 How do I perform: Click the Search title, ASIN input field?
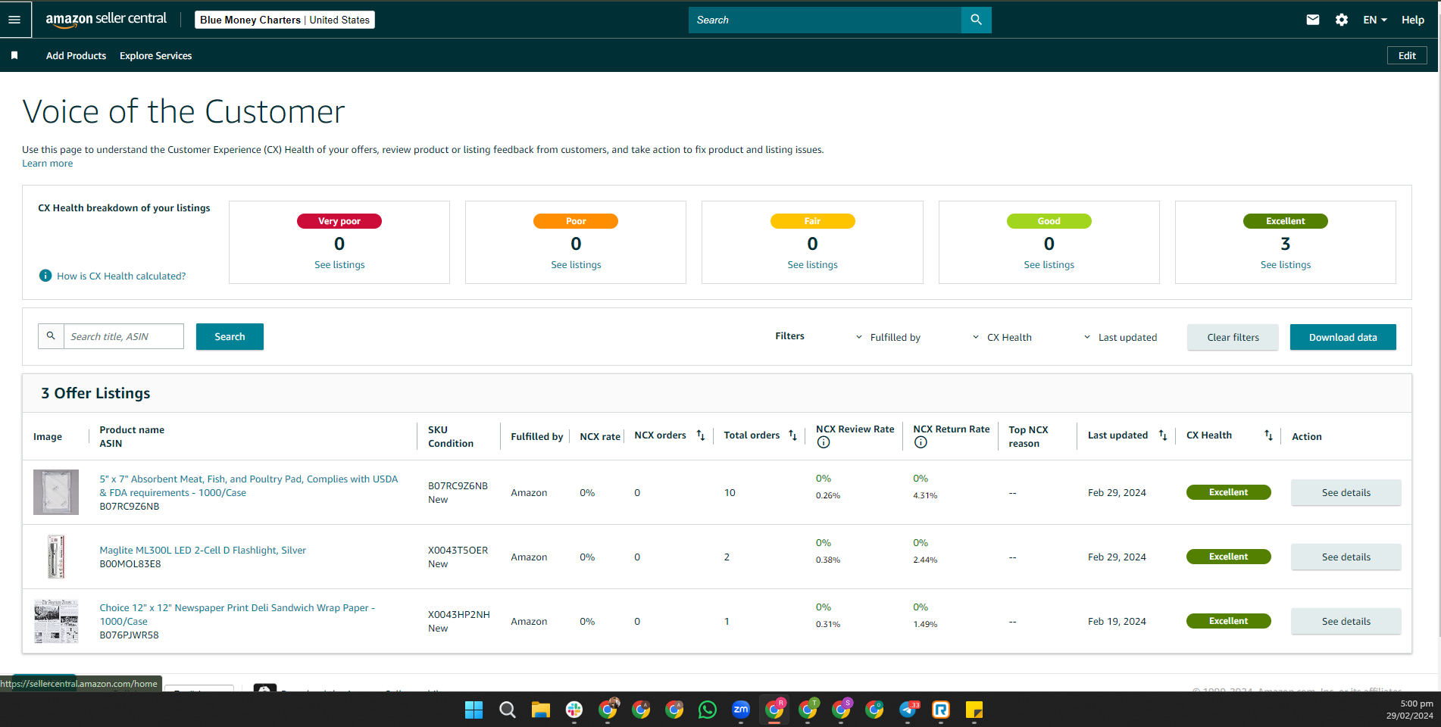[123, 336]
